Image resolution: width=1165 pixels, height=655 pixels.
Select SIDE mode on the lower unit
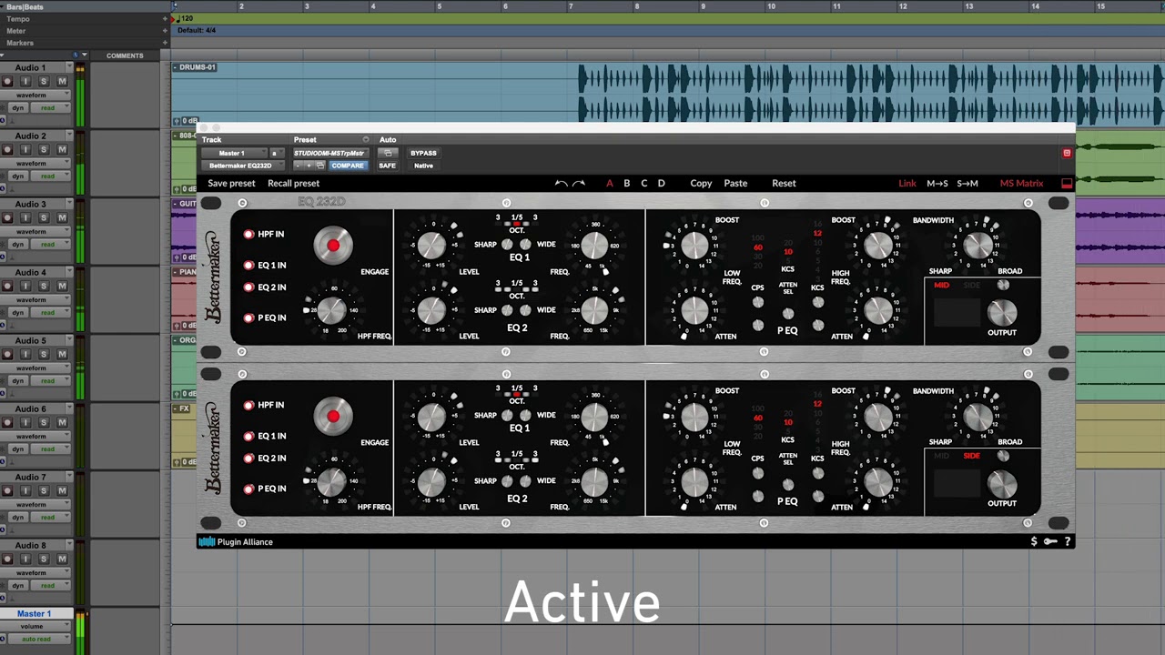(971, 456)
